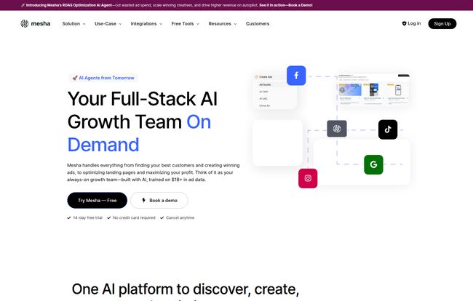Expand the Solution dropdown menu

click(x=73, y=23)
